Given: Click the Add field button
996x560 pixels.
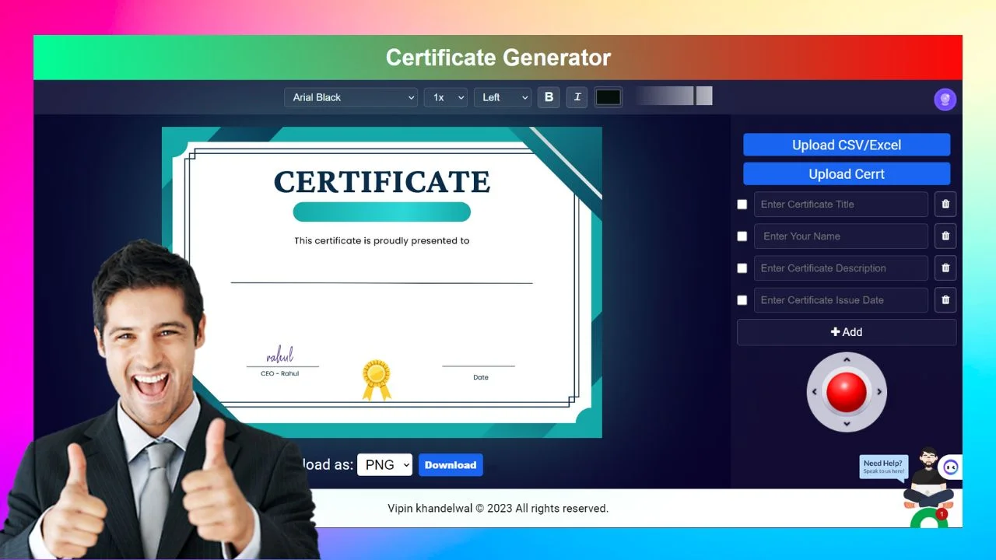Looking at the screenshot, I should pyautogui.click(x=847, y=332).
